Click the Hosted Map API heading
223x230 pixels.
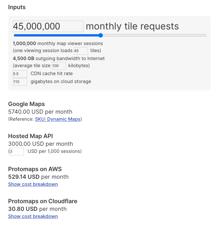point(31,136)
